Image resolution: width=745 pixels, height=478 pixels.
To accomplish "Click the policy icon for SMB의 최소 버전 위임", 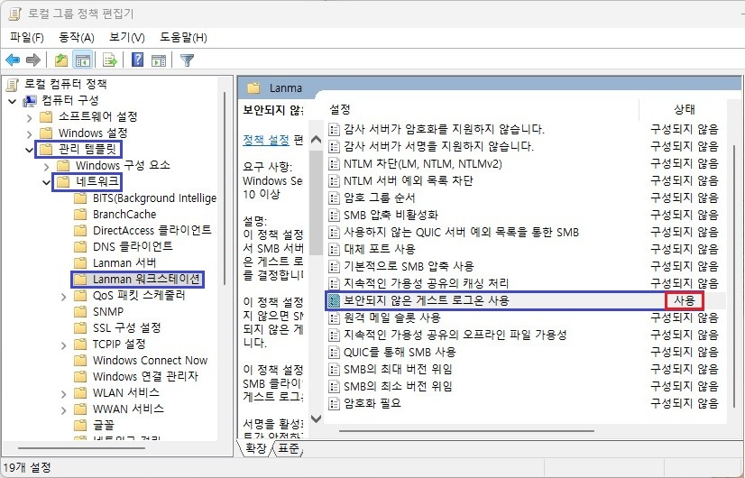I will pos(335,386).
